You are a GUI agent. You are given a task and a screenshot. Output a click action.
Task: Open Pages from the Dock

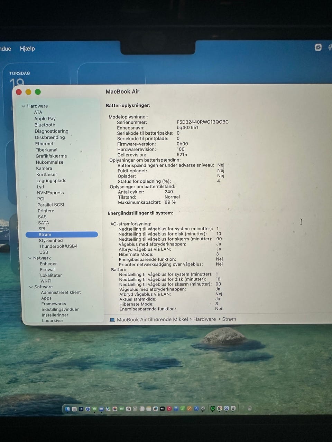pos(190,409)
